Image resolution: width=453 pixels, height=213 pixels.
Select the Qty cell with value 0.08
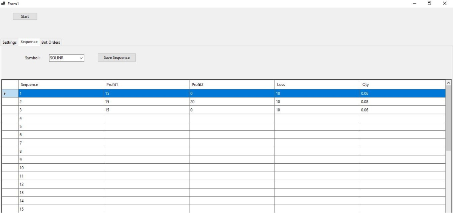click(402, 102)
